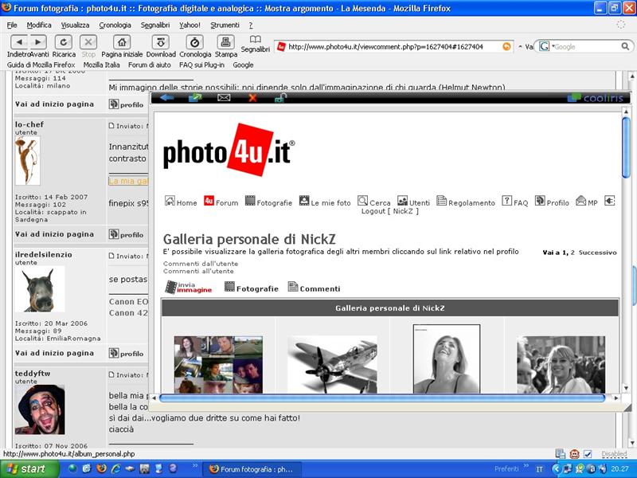Print the page with Stampa
This screenshot has width=637, height=478.
click(225, 42)
